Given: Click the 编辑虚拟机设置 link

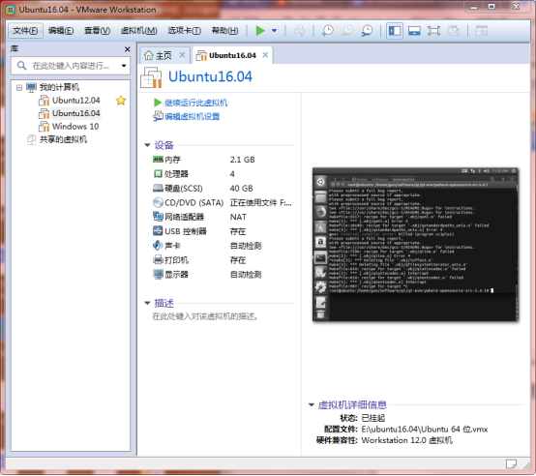Looking at the screenshot, I should point(193,116).
